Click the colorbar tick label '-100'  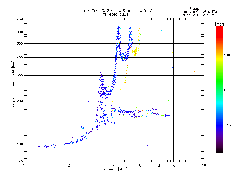point(228,125)
